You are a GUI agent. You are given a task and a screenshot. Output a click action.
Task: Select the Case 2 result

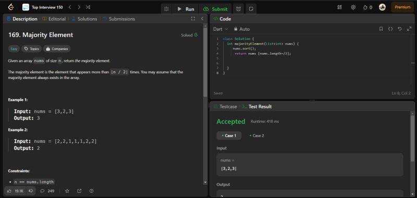(256, 136)
